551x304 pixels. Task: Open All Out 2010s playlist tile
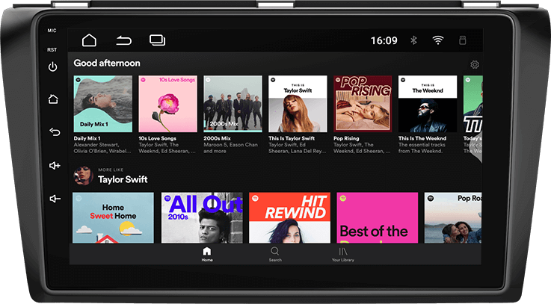click(x=202, y=217)
